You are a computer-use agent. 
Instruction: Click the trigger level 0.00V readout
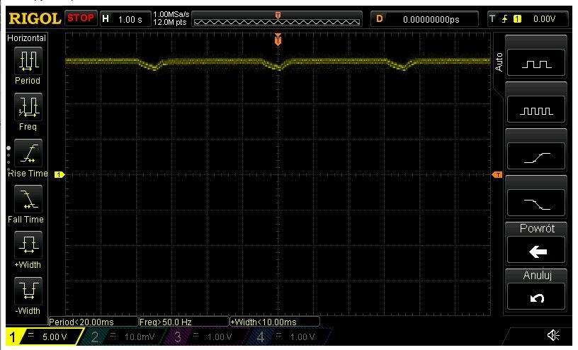click(x=544, y=19)
